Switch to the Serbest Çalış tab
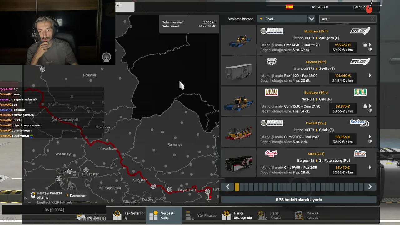 [x=164, y=215]
